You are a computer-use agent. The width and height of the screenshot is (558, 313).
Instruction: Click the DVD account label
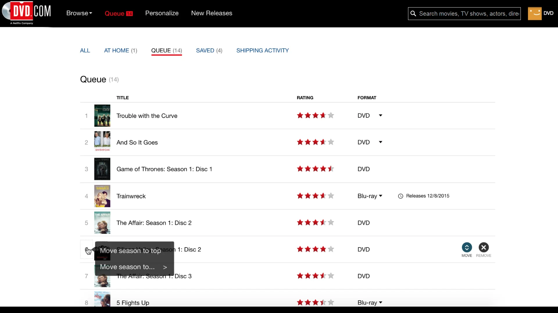pos(548,13)
